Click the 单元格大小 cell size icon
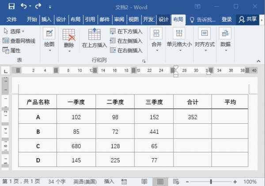Viewport: 265px width, 186px height. tap(179, 33)
